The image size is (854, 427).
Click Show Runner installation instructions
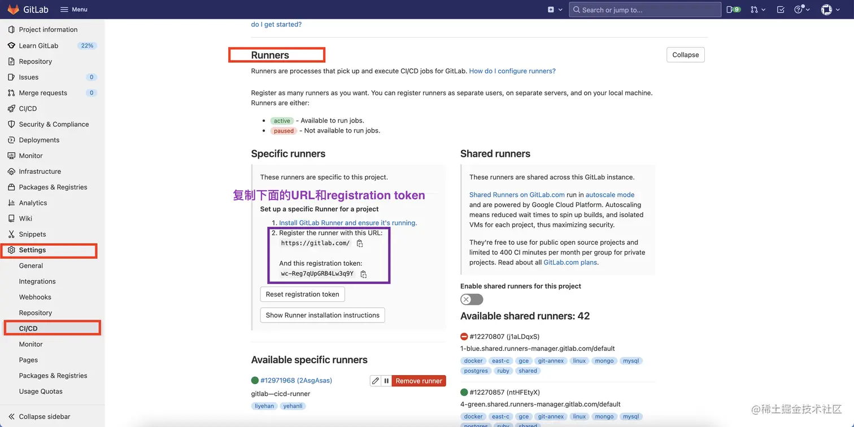tap(323, 315)
